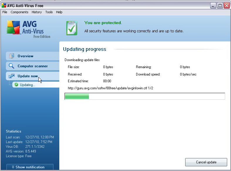
Task: Click the Download speed value 0 bytes/sec
Action: point(188,74)
